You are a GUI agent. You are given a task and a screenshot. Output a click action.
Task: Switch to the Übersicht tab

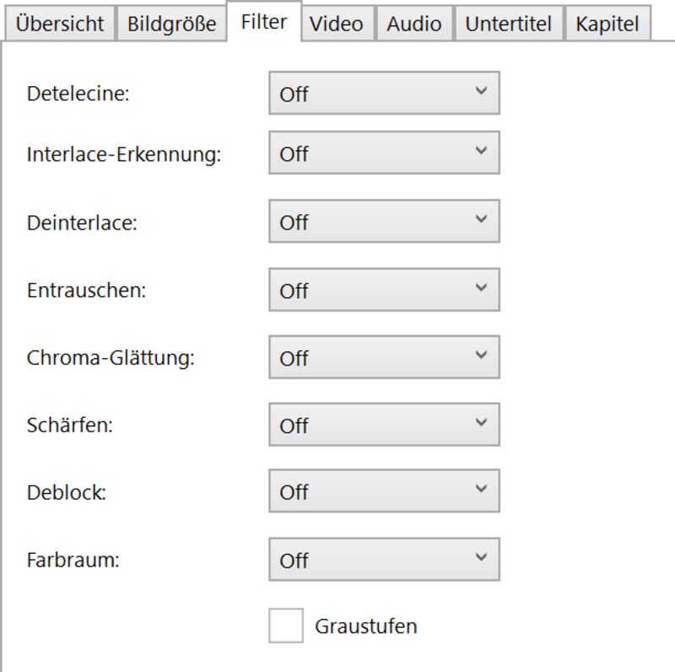pyautogui.click(x=57, y=24)
